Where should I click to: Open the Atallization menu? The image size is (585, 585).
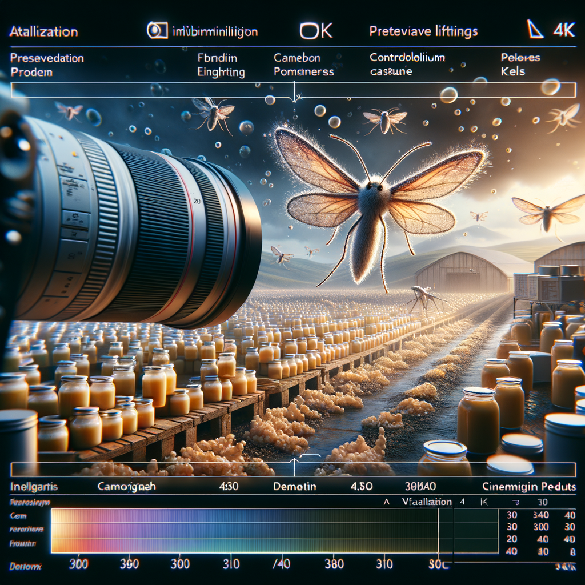point(43,32)
